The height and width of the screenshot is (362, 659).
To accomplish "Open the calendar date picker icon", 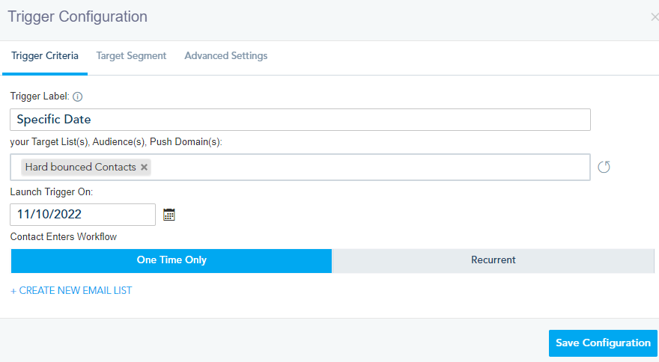I will tap(169, 215).
